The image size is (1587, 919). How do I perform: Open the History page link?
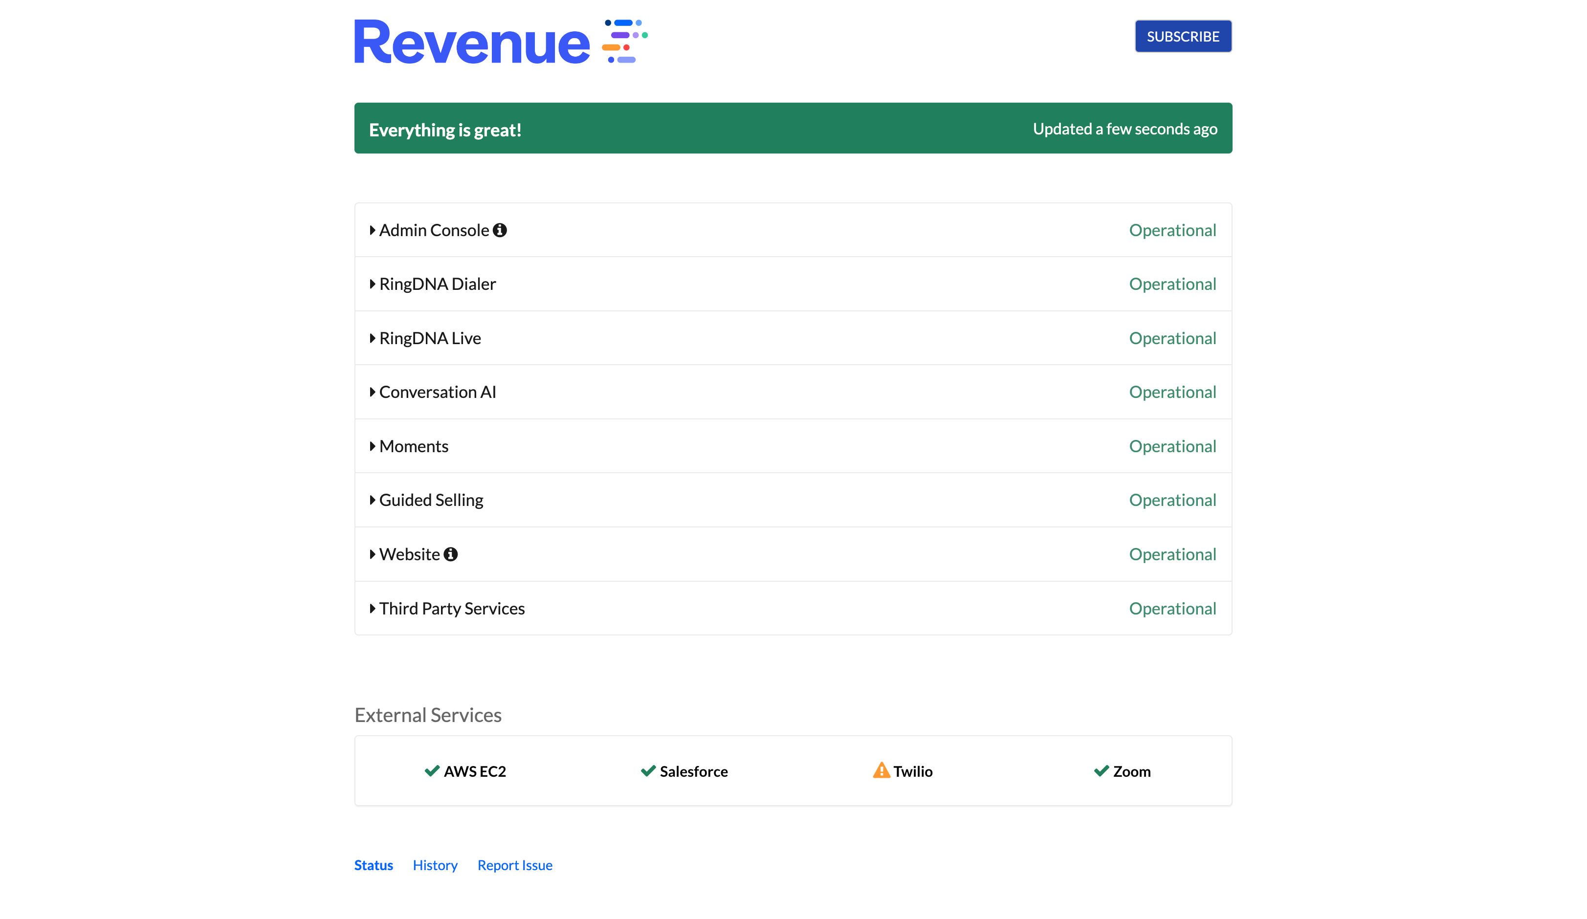[x=435, y=866]
